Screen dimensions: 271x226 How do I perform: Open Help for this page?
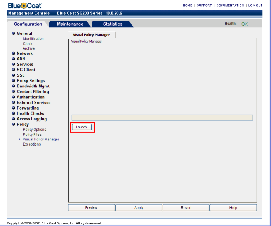pos(233,208)
